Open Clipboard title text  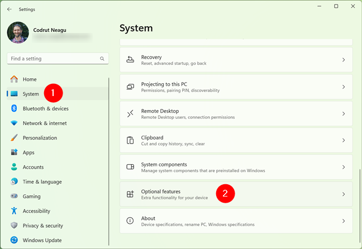(152, 137)
